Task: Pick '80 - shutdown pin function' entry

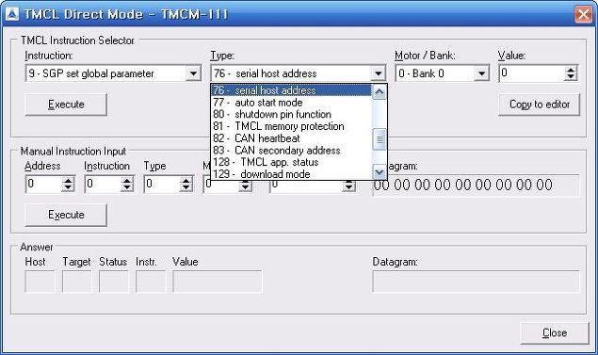Action: 291,114
